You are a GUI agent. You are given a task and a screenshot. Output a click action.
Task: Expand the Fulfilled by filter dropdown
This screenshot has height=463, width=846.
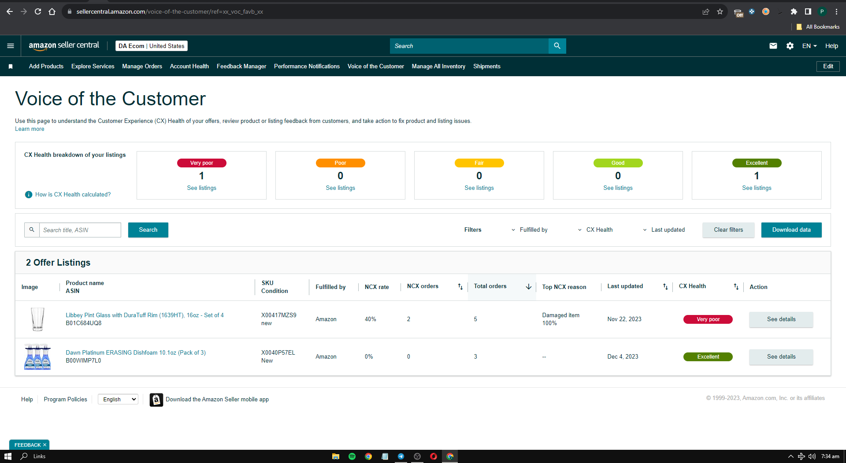[529, 230]
